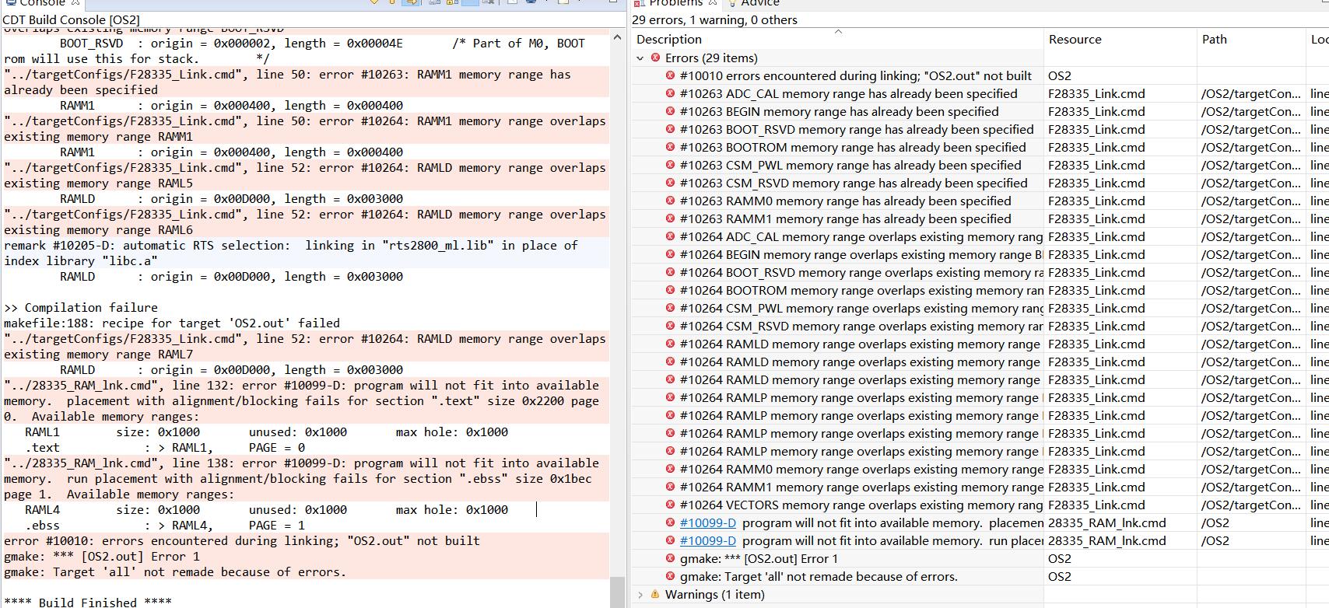Click error icon for #10263 RAMM0 row
Image resolution: width=1329 pixels, height=608 pixels.
(670, 201)
